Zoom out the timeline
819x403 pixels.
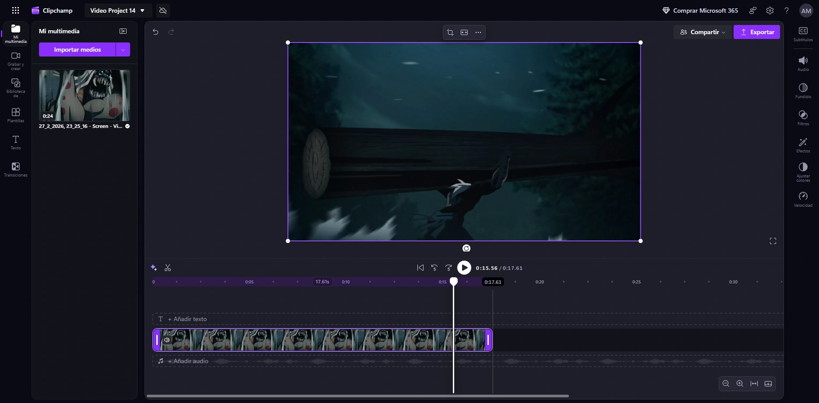point(726,384)
